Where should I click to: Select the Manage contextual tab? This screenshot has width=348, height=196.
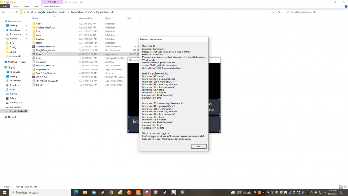(x=52, y=2)
